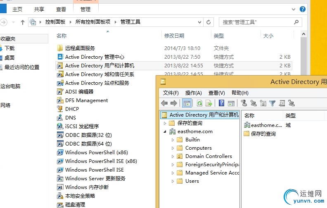This screenshot has width=327, height=208.
Task: Select the Active Directory 管理中心 shortcut
Action: tap(95, 57)
